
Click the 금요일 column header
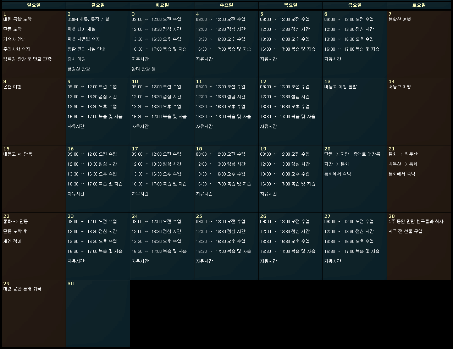click(x=355, y=5)
